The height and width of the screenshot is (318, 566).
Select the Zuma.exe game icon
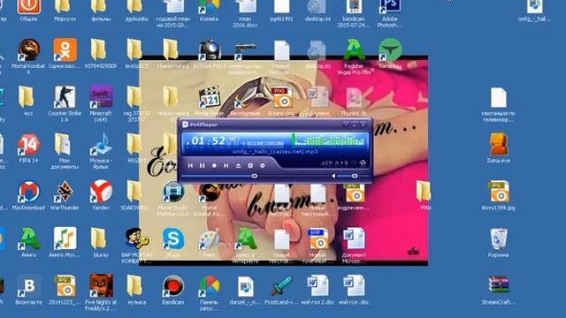coord(499,148)
